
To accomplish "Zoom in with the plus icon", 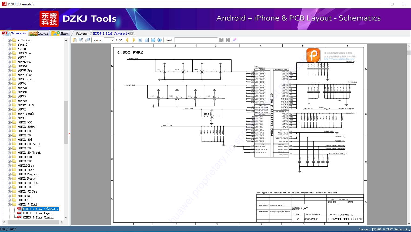I will (160, 40).
